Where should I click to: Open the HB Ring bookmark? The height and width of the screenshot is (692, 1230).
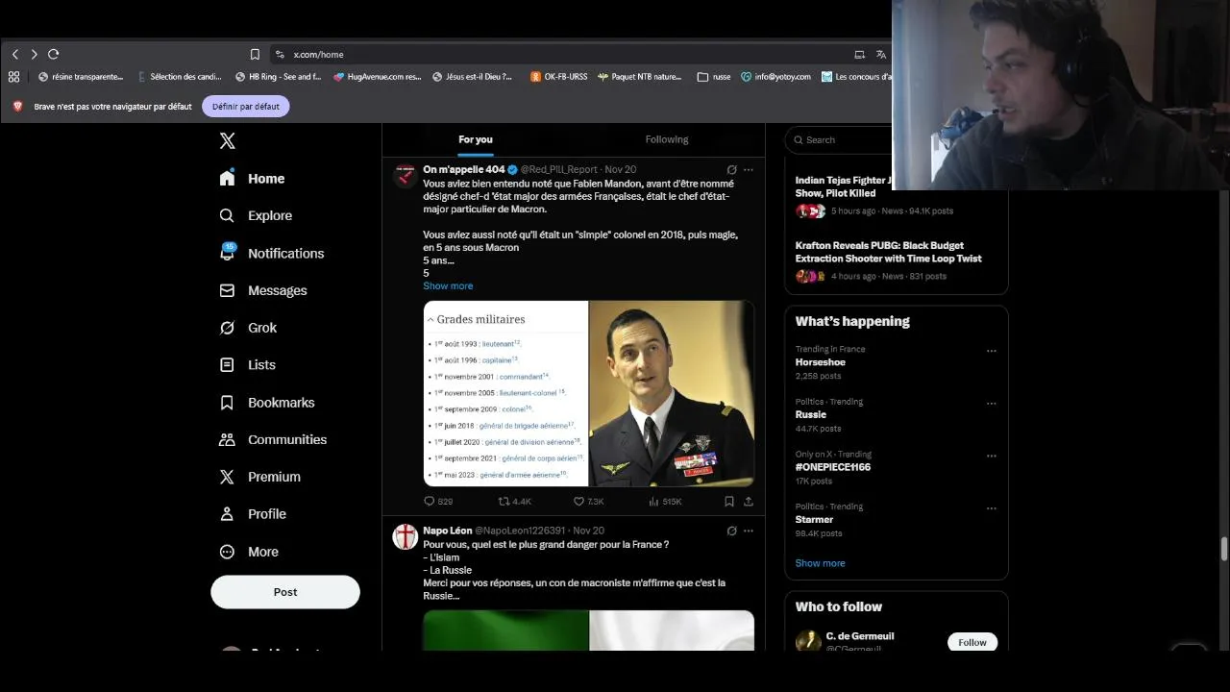pos(279,77)
